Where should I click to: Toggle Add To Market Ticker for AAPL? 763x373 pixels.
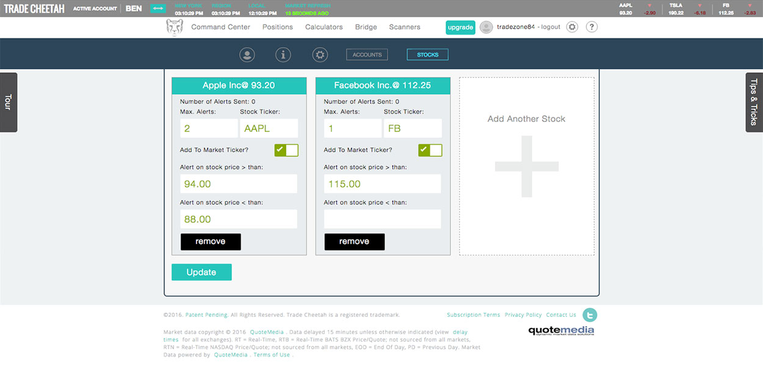click(286, 150)
